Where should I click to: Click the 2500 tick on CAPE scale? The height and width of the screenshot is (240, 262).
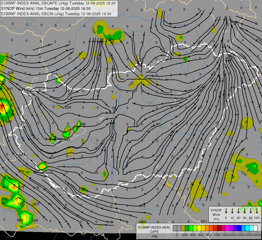coord(241,235)
